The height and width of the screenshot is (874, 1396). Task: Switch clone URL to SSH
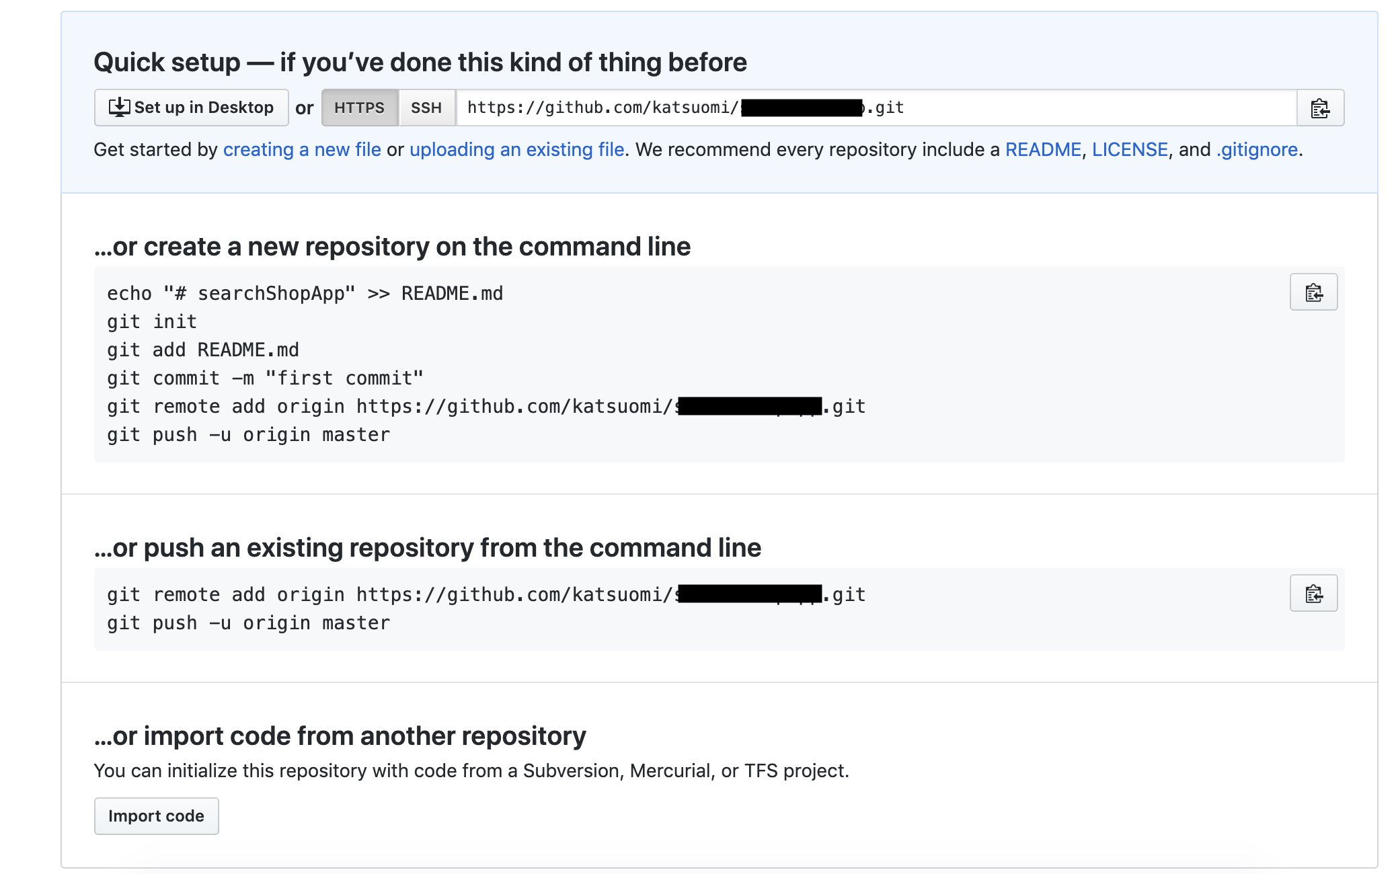tap(426, 108)
